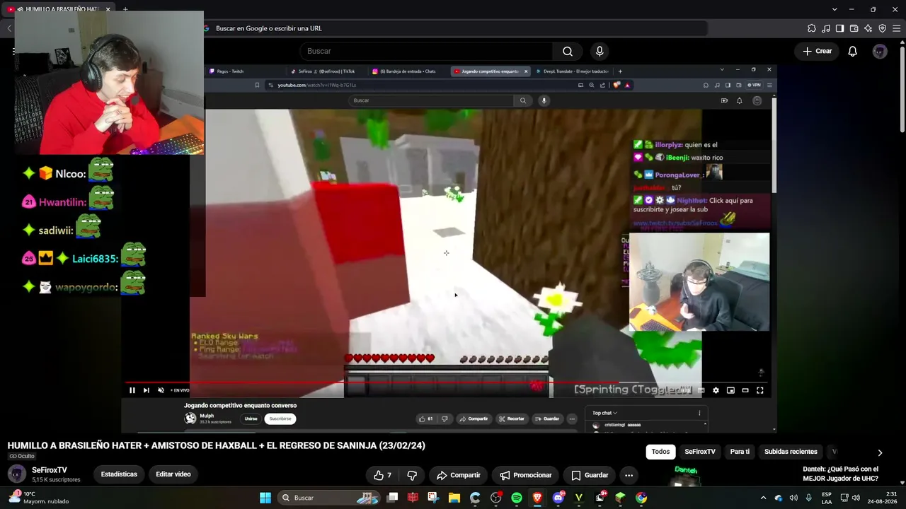Select the Subidas recientes filter chip
The width and height of the screenshot is (906, 509).
tap(791, 452)
